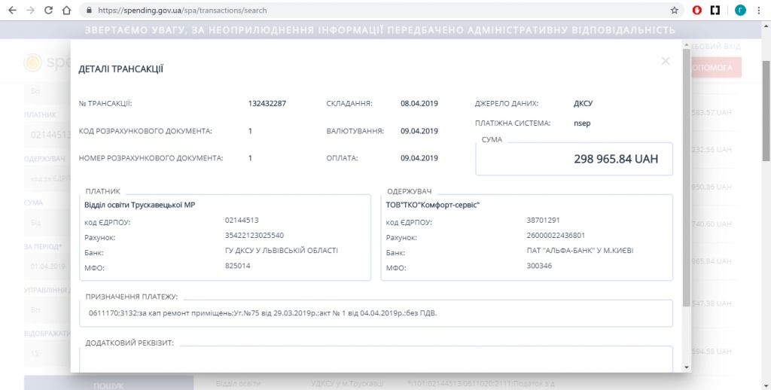Close the transaction details dialog
This screenshot has width=771, height=390.
coord(666,61)
